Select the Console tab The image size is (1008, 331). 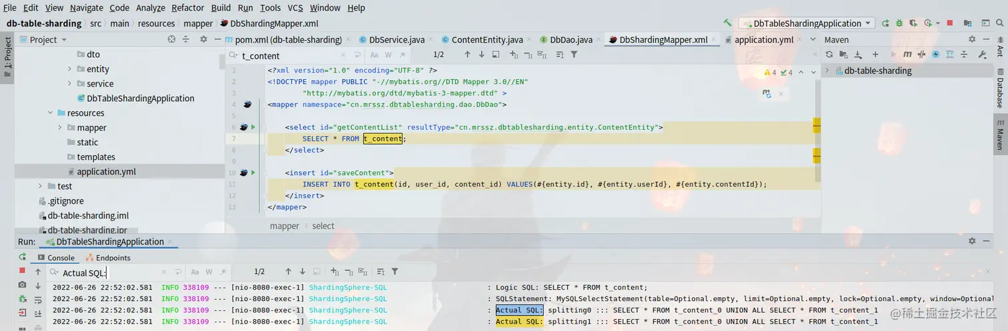click(x=56, y=257)
